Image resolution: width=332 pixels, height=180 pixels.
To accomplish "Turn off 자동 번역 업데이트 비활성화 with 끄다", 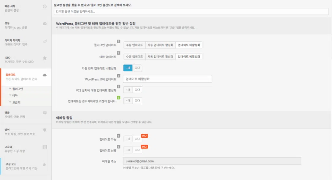I will point(137,68).
